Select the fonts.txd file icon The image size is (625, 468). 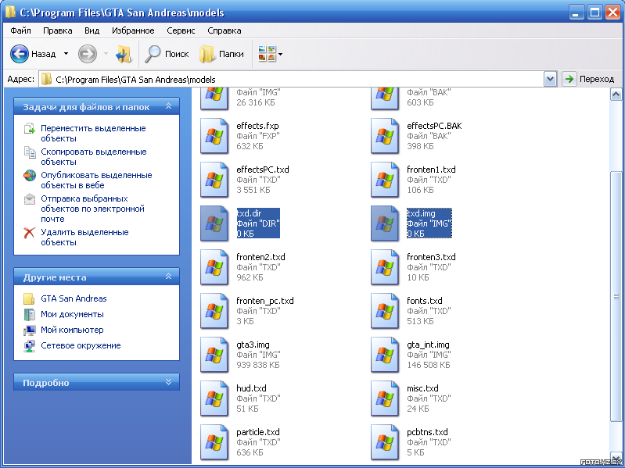tap(385, 311)
